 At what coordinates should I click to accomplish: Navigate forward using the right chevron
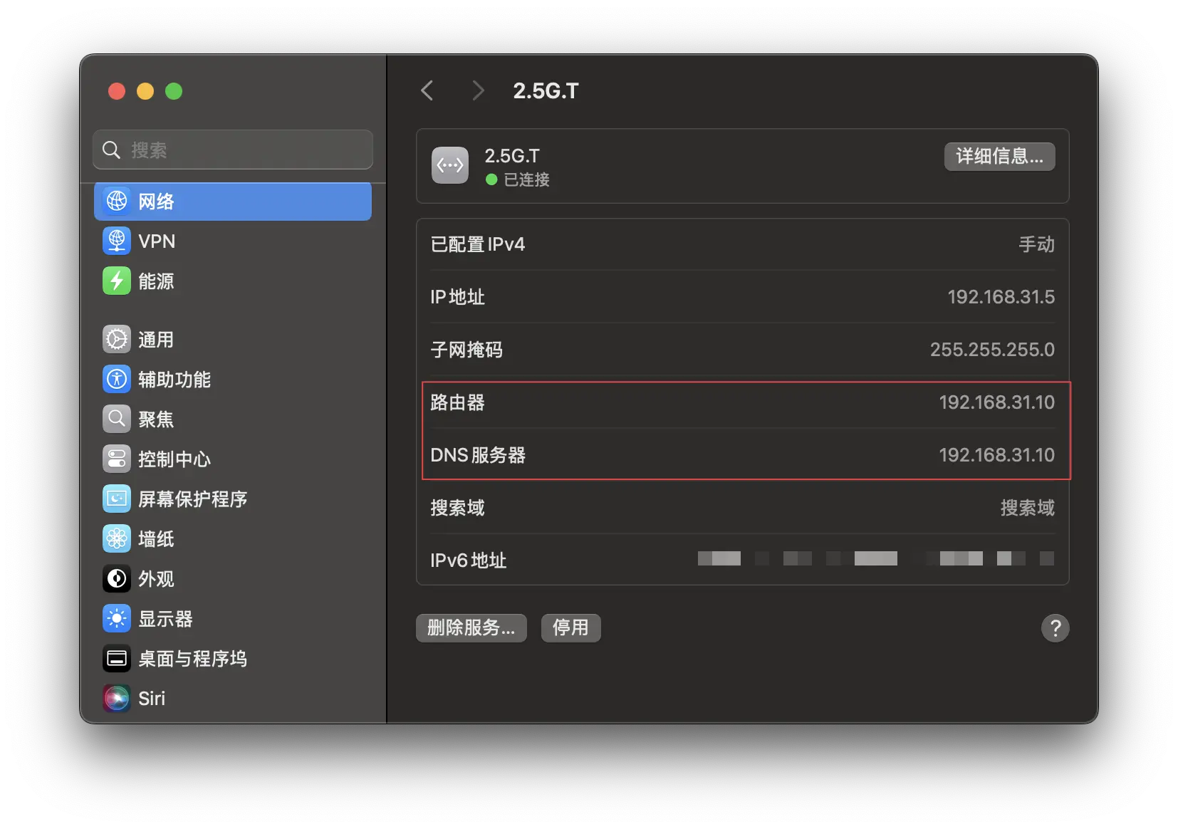[477, 90]
